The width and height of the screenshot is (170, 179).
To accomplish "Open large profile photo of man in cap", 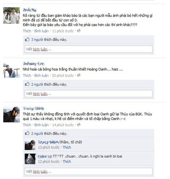I will point(11,114).
